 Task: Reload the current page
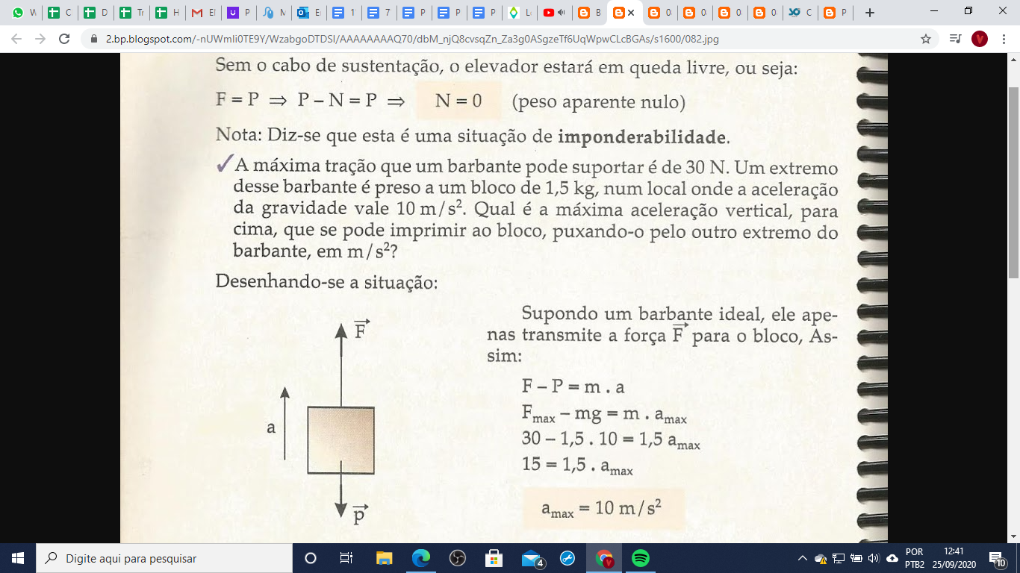pyautogui.click(x=64, y=39)
